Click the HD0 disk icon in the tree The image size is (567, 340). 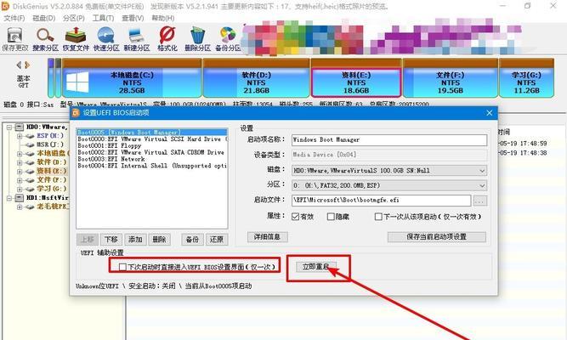tap(20, 127)
